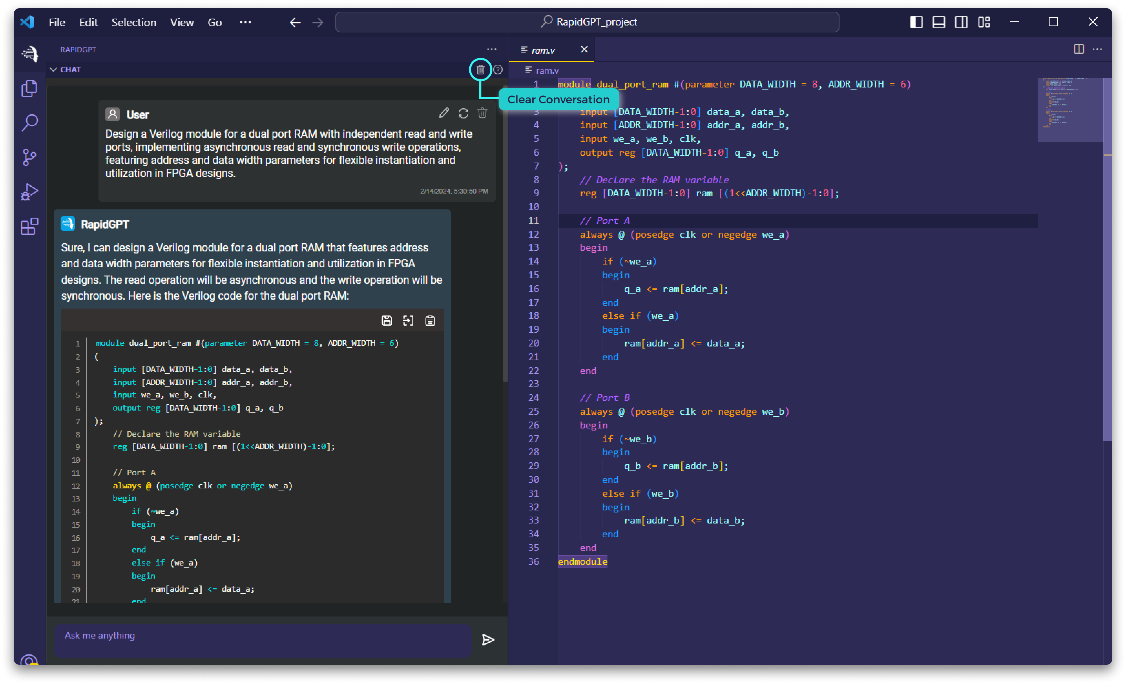
Task: Close the ram.v tab
Action: click(x=584, y=49)
